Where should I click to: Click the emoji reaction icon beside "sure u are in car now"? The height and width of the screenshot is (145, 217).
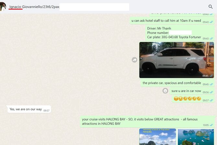(x=165, y=91)
